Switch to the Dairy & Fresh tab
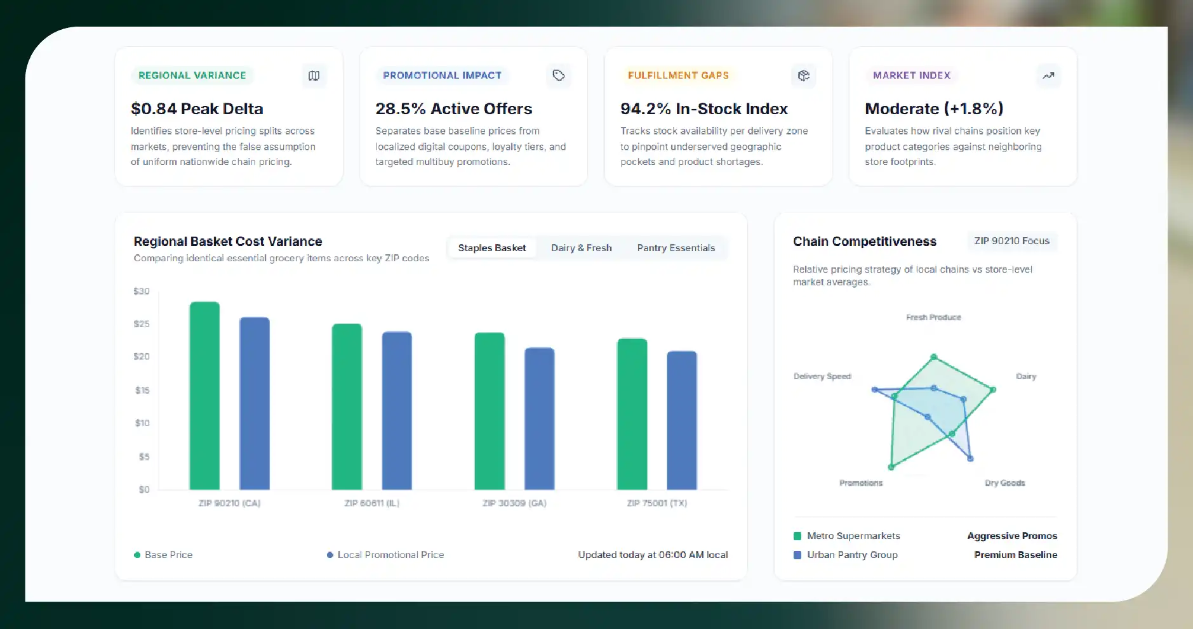This screenshot has height=629, width=1193. point(582,248)
